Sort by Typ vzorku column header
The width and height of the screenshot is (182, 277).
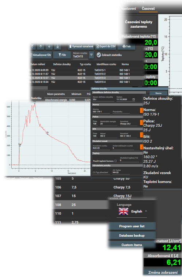[x=85, y=64]
